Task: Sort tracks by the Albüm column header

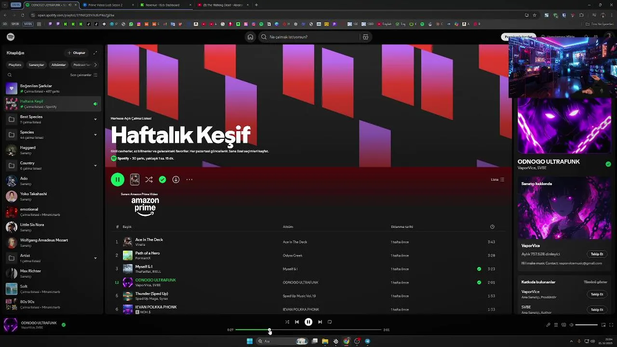Action: click(288, 227)
